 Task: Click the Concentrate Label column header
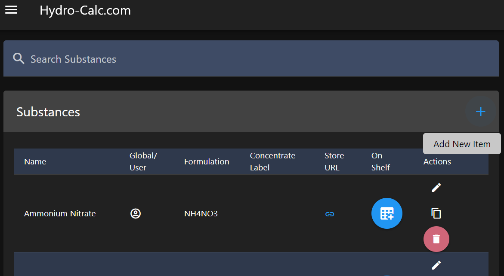[x=272, y=161]
